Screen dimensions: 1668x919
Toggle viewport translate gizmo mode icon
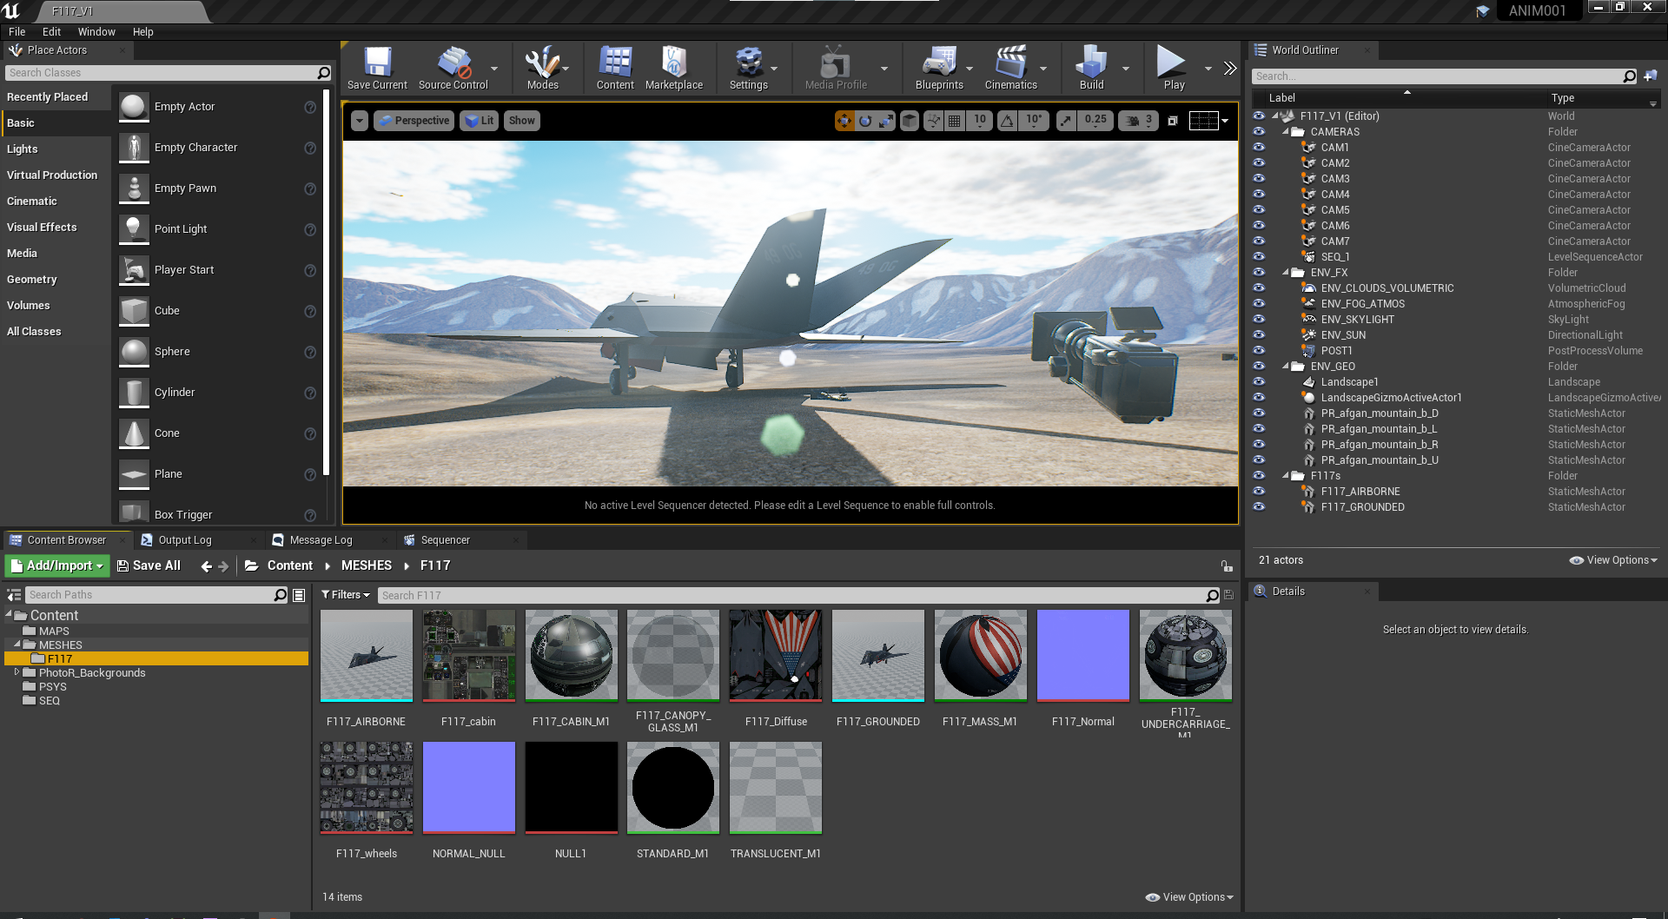pyautogui.click(x=844, y=121)
